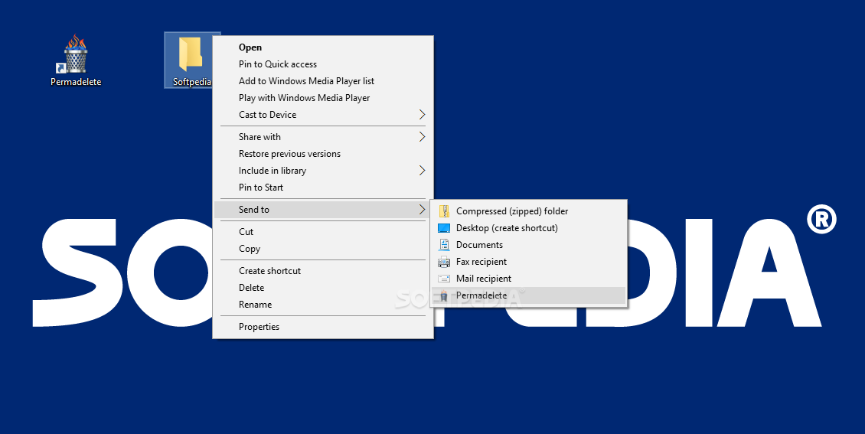This screenshot has width=865, height=434.
Task: Click the Compressed (zipped) folder icon
Action: point(444,211)
